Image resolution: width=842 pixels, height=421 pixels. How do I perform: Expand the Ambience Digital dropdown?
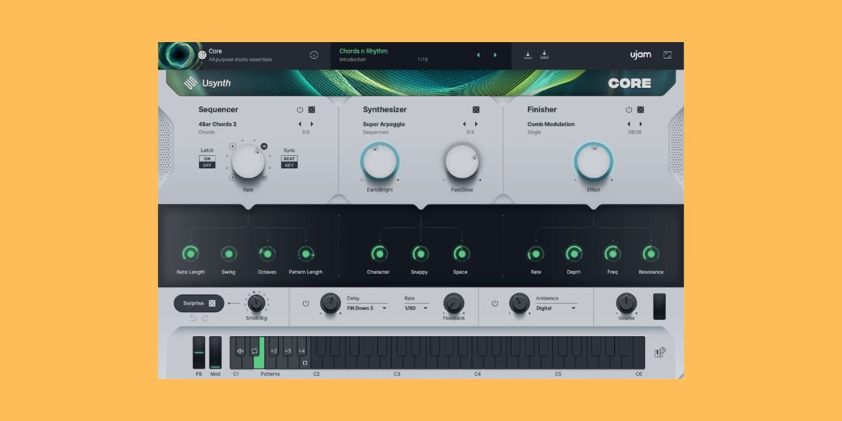[556, 308]
